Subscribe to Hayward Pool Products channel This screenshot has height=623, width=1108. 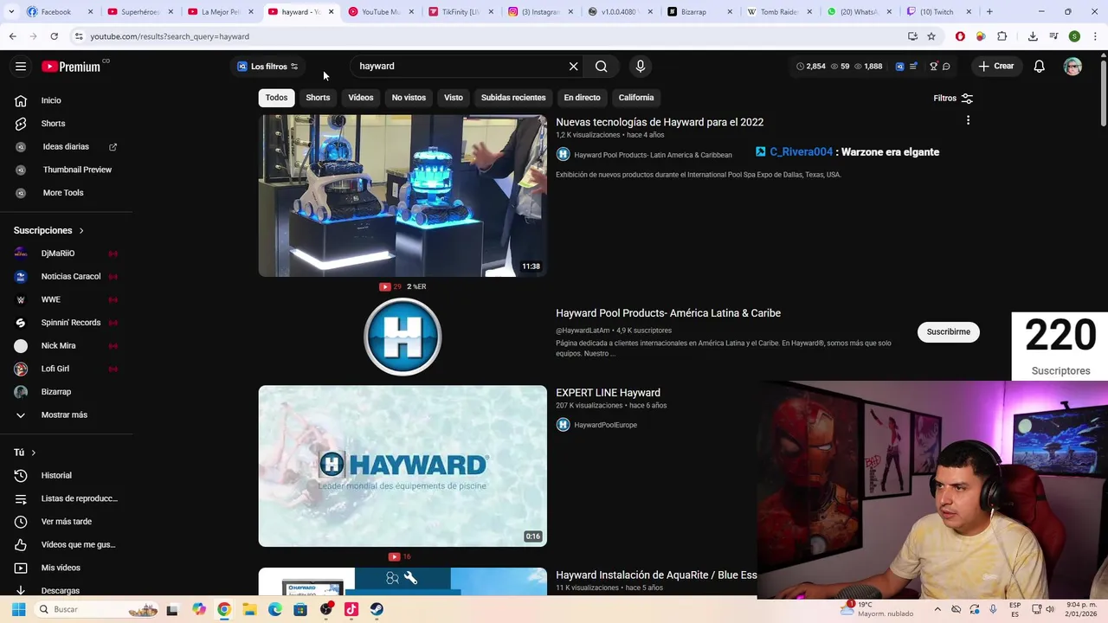948,331
